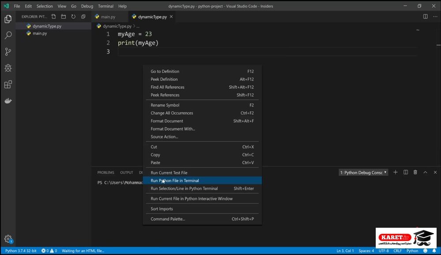441x255 pixels.
Task: Open the Debug menu
Action: click(87, 6)
